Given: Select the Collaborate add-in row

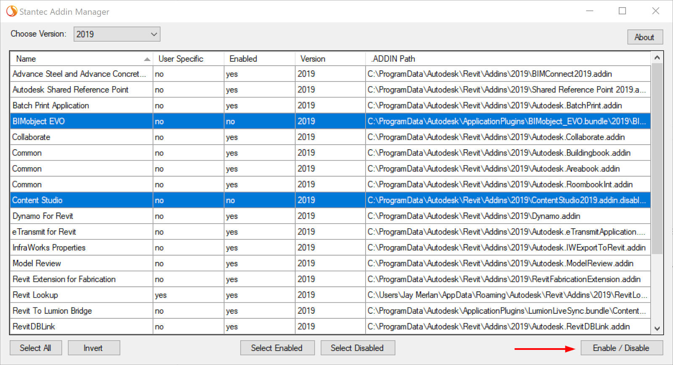Looking at the screenshot, I should (x=330, y=137).
